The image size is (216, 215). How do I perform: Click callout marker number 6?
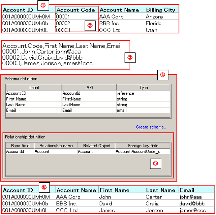(x=44, y=187)
